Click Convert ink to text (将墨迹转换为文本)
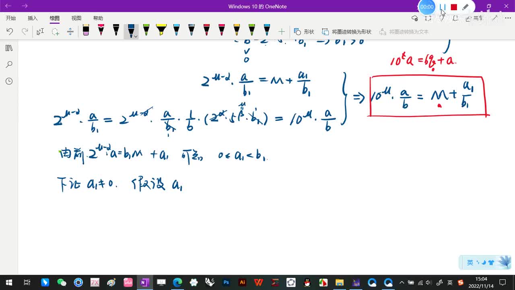Viewport: 515px width, 290px height. [x=404, y=31]
